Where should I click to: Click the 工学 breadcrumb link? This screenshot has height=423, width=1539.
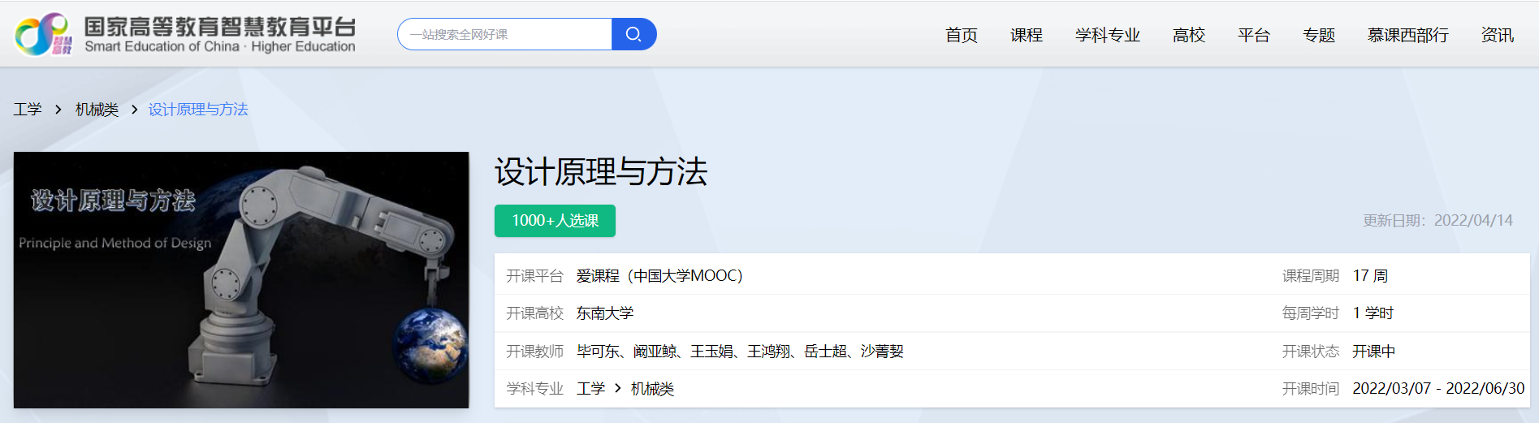27,110
